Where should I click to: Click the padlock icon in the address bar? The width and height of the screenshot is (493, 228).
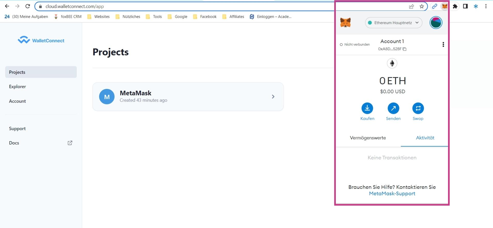(40, 6)
